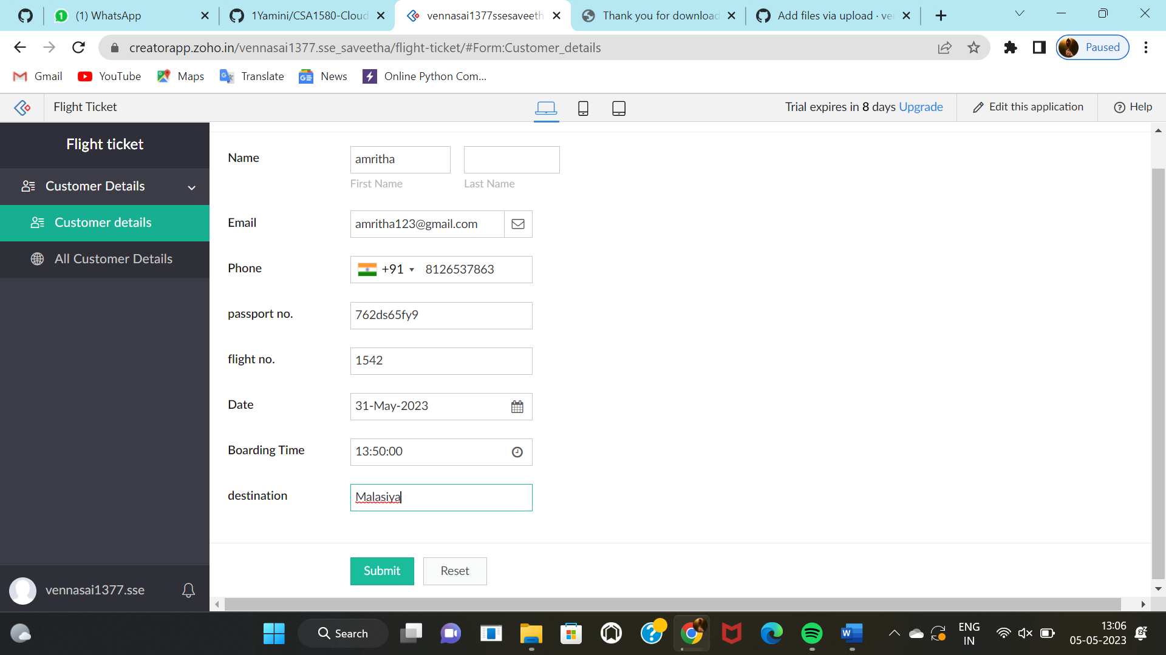
Task: Click Edit this application
Action: 1035,107
